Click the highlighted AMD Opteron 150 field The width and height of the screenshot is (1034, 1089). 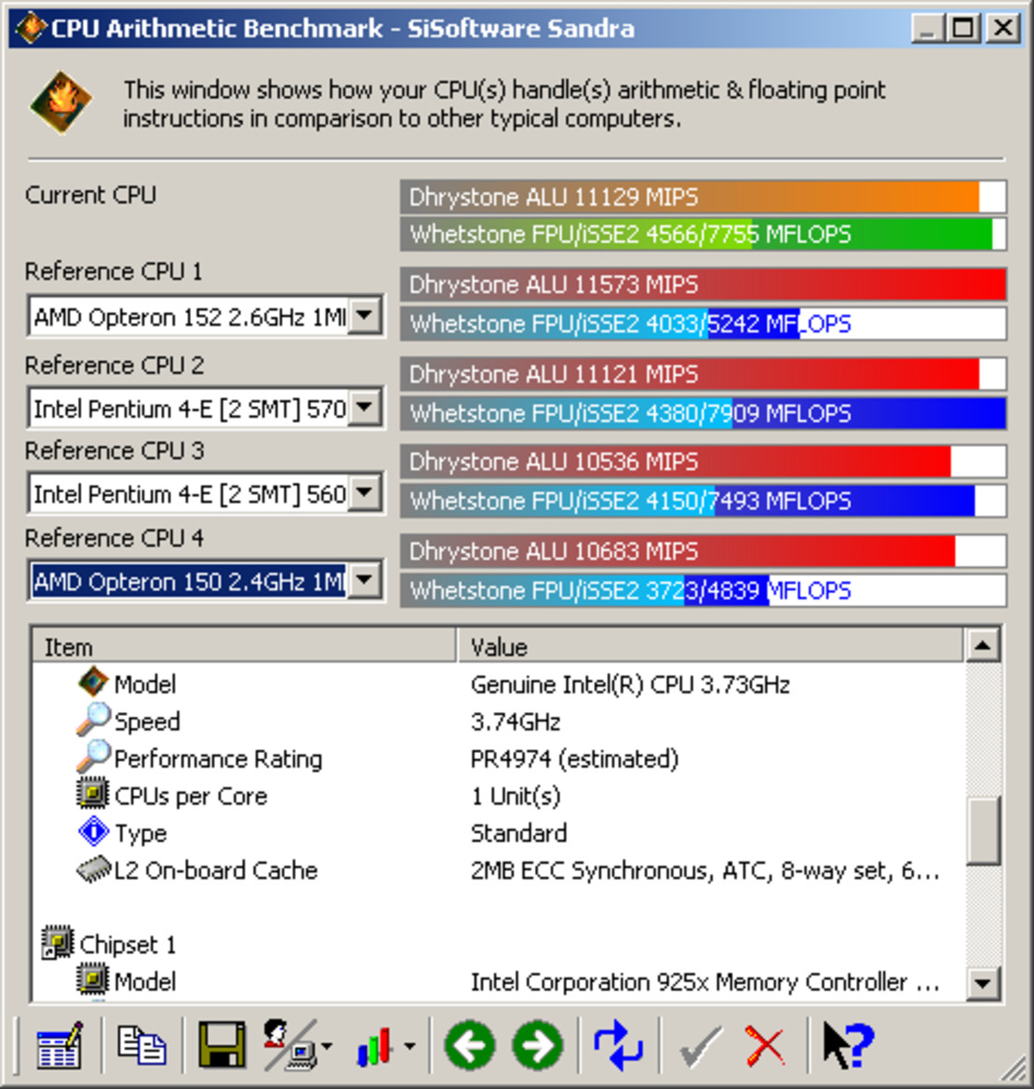[x=190, y=582]
